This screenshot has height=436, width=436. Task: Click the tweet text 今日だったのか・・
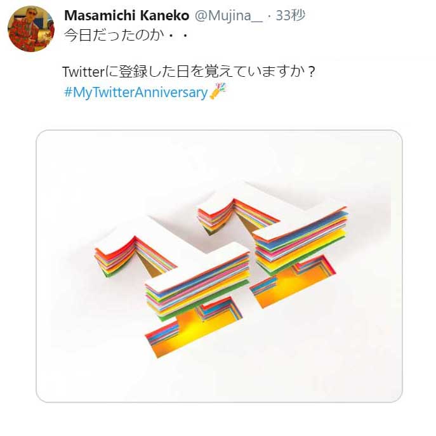(x=126, y=36)
